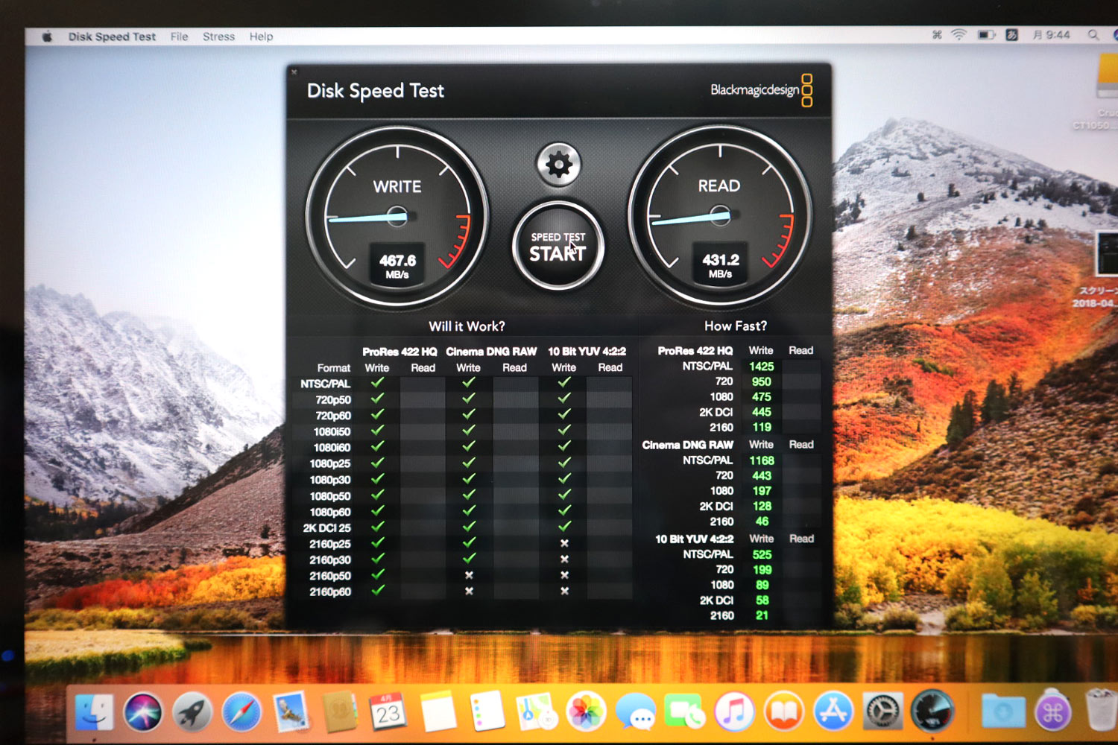
Task: Open Contacts from the Dock
Action: point(339,712)
